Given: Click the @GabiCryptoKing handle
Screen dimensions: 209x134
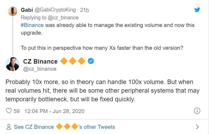Looking at the screenshot, I should (55, 10).
